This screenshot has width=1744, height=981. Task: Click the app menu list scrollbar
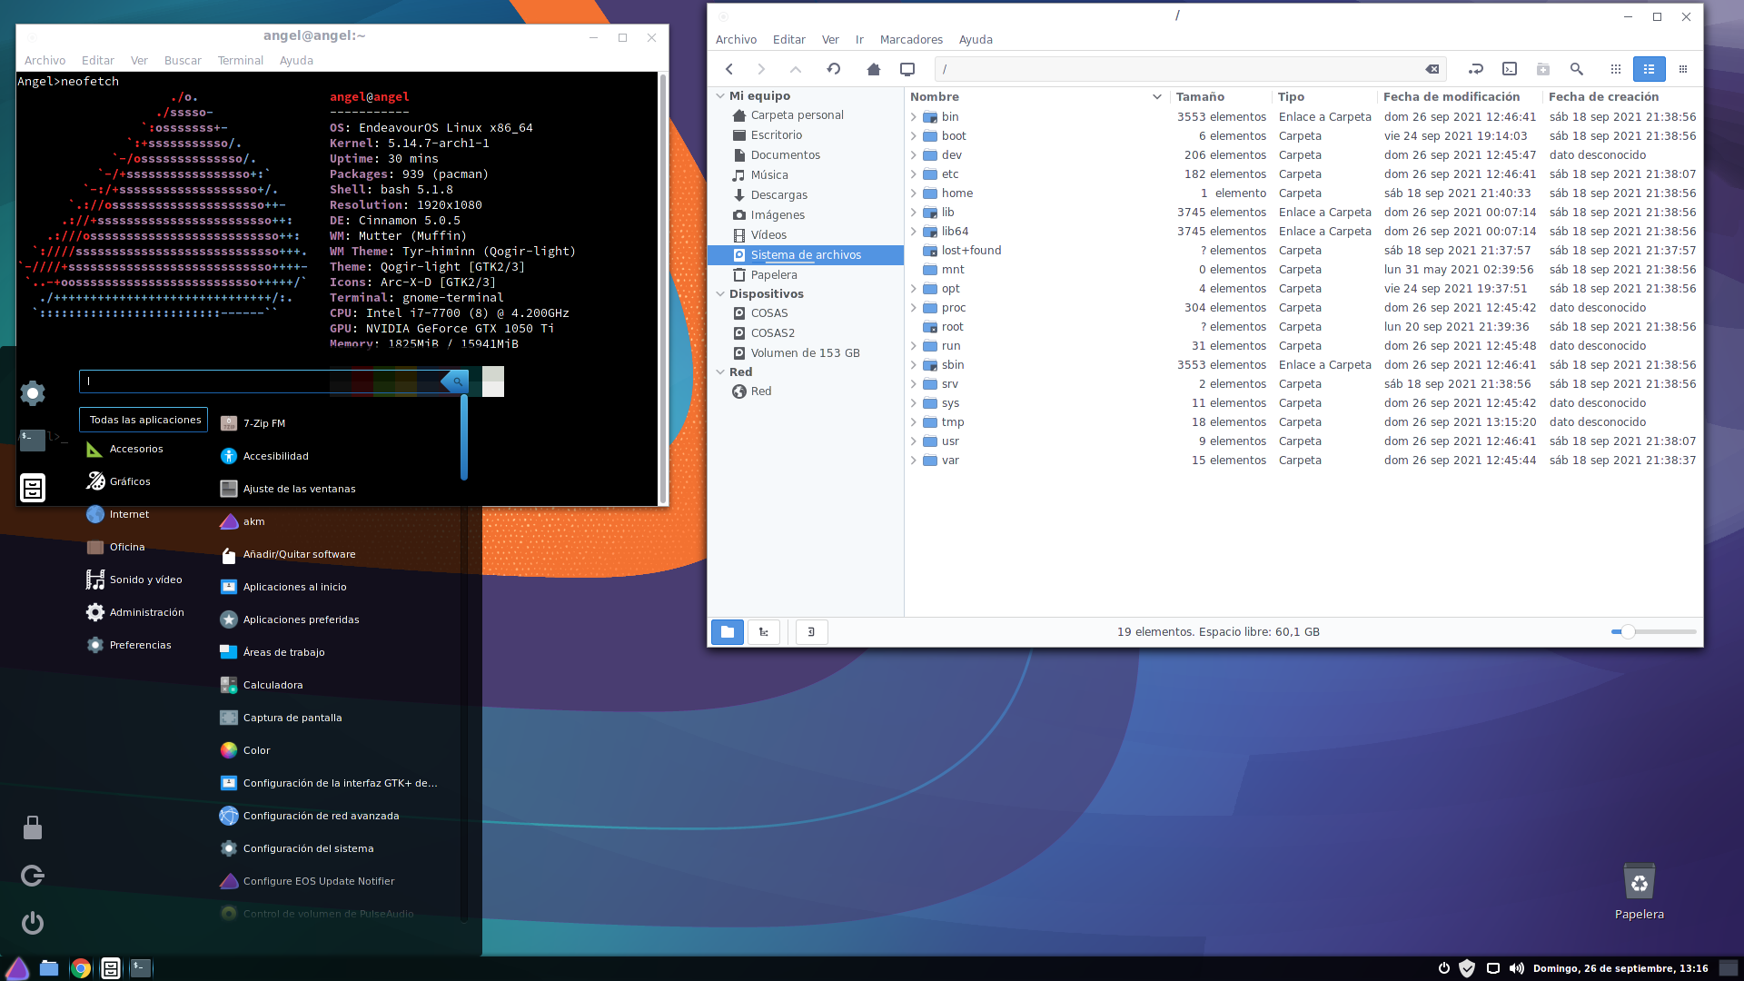(x=464, y=438)
